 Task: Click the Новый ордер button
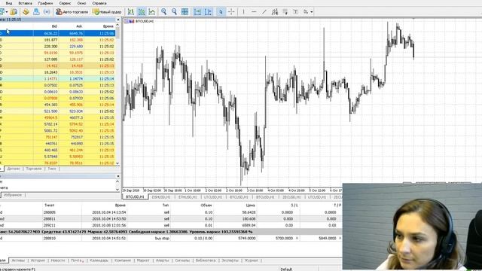pos(107,12)
